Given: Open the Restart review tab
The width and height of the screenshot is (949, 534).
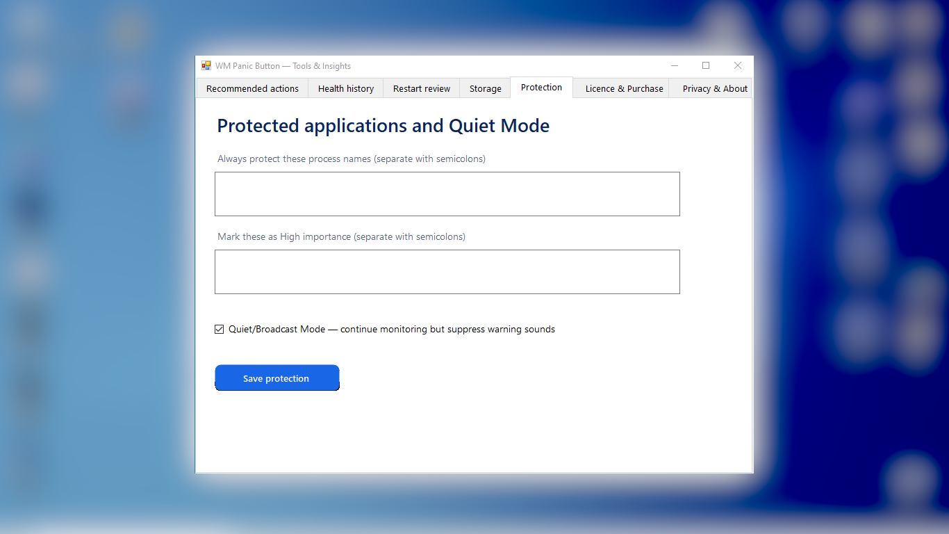Looking at the screenshot, I should click(x=422, y=88).
